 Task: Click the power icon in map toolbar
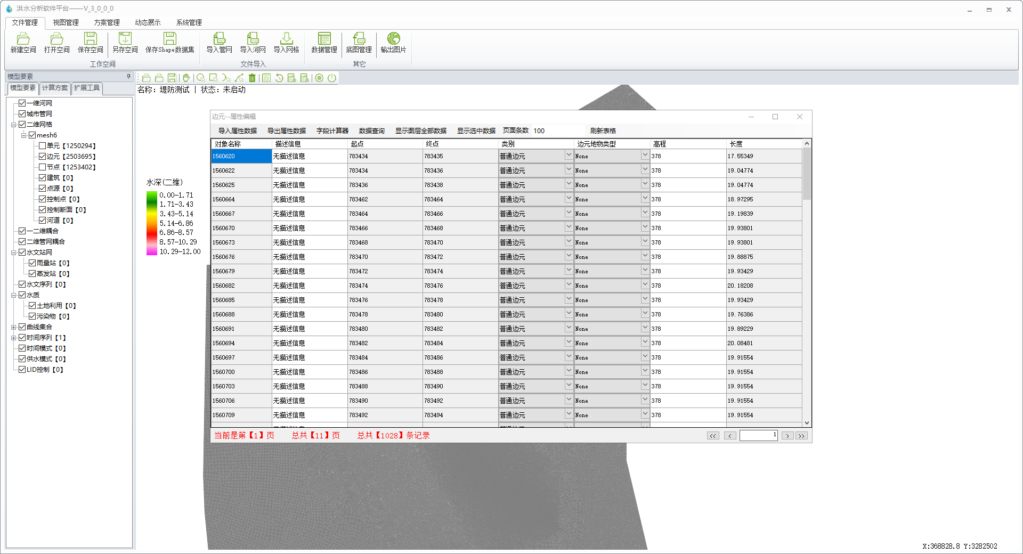coord(332,78)
